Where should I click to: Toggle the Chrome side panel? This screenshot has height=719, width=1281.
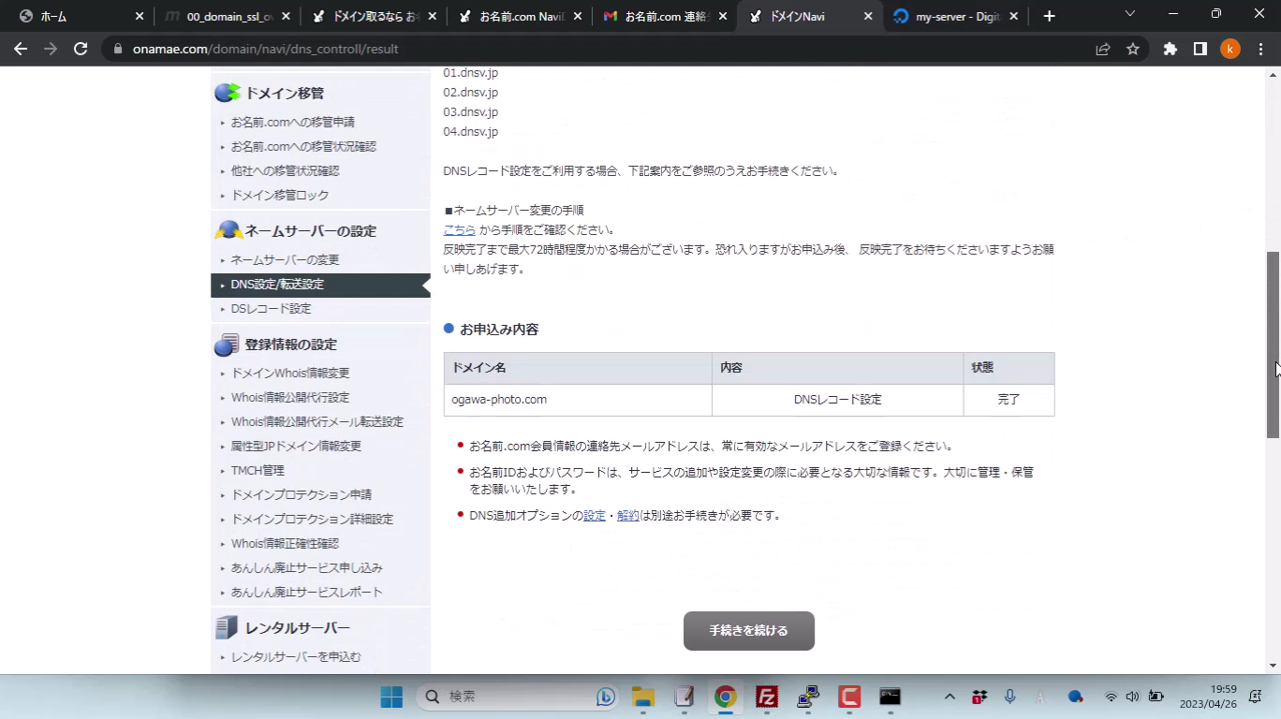[x=1200, y=49]
